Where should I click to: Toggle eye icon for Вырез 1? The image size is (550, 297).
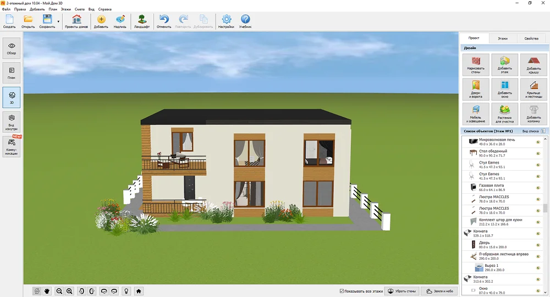[538, 268]
